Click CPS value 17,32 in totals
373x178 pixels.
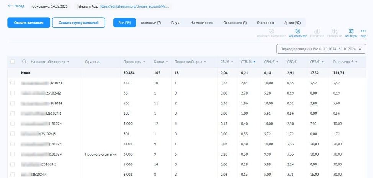coord(314,73)
